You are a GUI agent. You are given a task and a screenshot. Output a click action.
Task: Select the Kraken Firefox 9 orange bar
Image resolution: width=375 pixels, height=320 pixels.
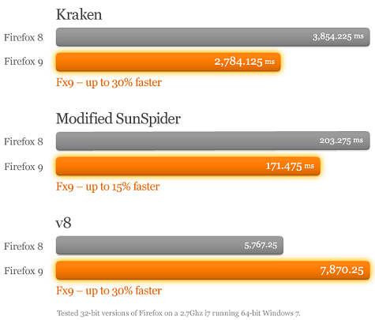(168, 62)
